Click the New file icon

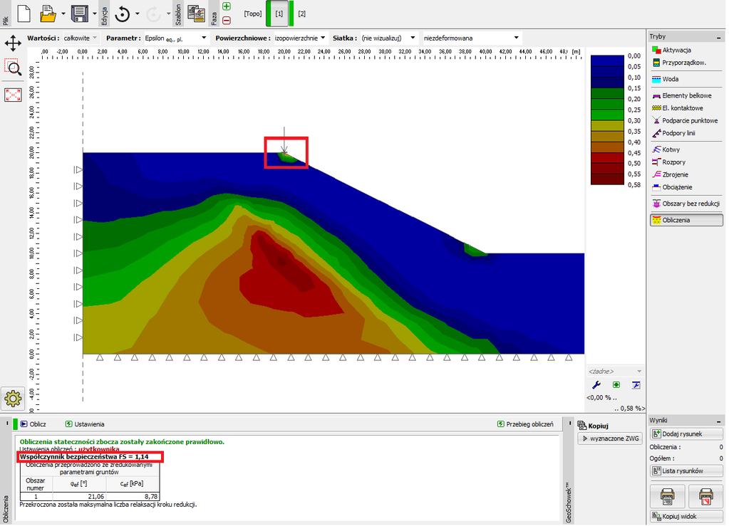pyautogui.click(x=24, y=14)
